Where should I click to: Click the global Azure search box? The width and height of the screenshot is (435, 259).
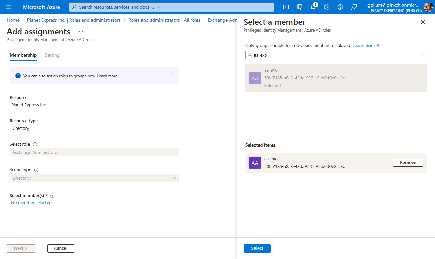click(x=172, y=7)
